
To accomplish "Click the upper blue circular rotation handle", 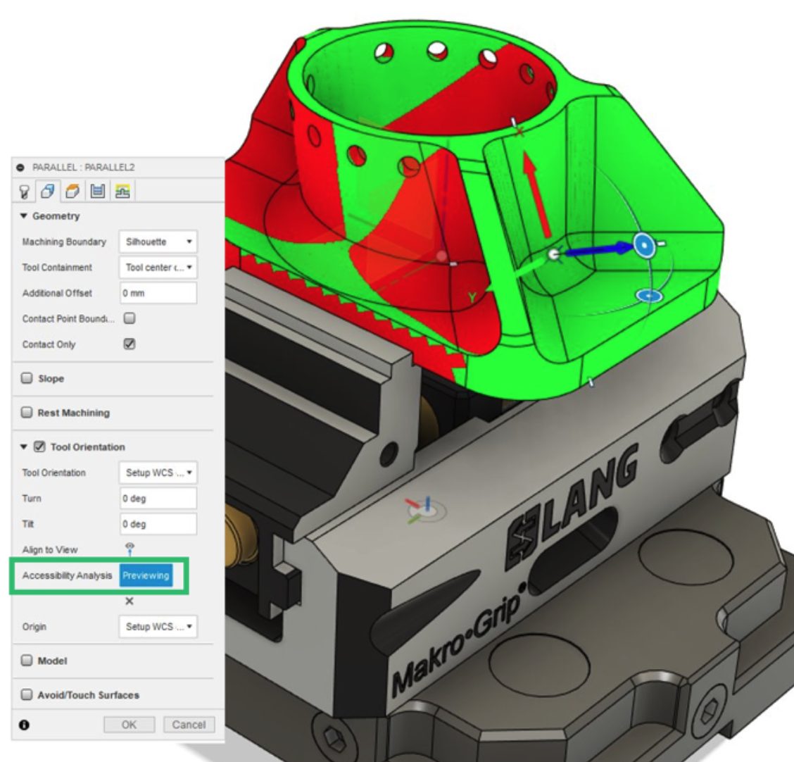I will coord(644,245).
